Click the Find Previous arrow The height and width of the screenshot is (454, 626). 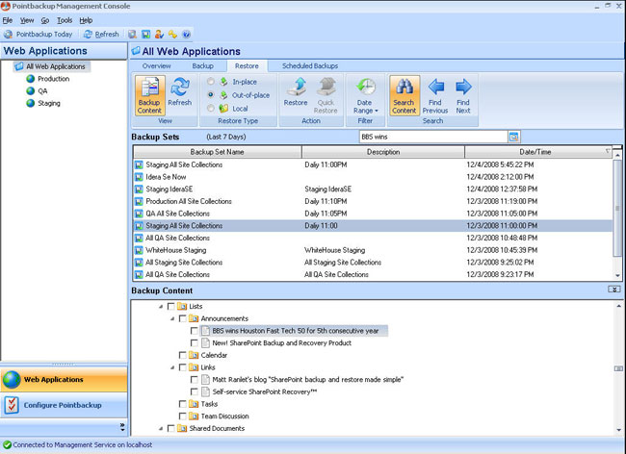[435, 87]
